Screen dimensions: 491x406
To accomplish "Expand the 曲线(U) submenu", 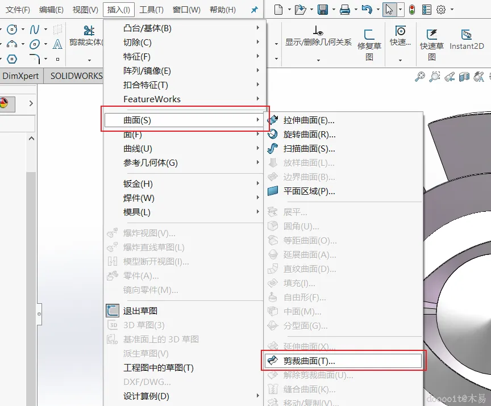I will 184,149.
